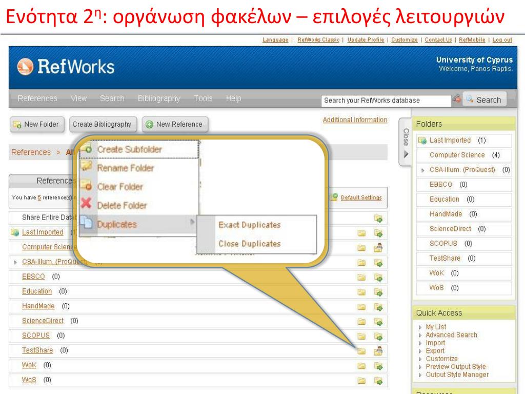This screenshot has width=525, height=394.
Task: Click share icon in Education row
Action: coord(378,292)
